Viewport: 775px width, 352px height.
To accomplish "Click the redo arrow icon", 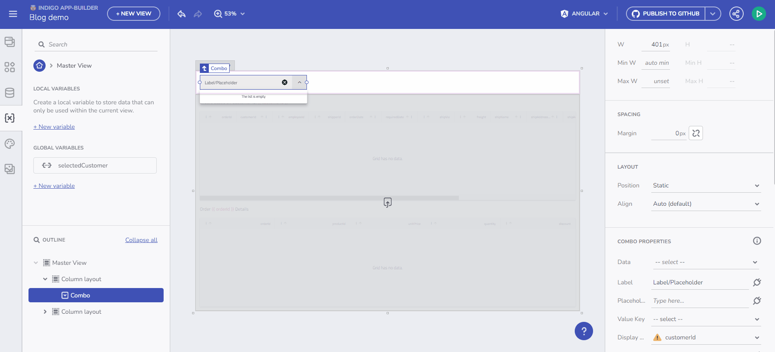I will tap(198, 14).
